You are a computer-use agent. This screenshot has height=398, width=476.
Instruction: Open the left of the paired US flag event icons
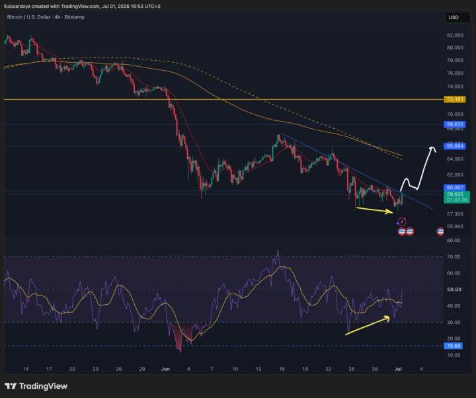coord(402,231)
